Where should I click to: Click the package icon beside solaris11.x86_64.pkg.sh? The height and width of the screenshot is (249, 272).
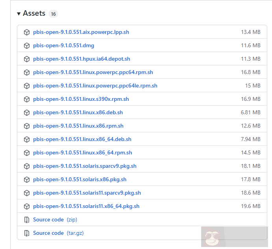pos(27,206)
